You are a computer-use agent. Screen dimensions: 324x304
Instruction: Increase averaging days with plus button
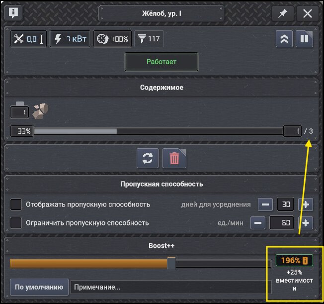[x=306, y=204]
